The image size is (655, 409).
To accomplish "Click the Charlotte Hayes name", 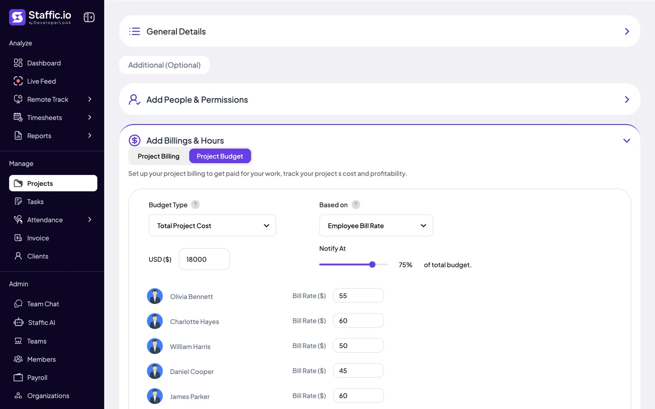I will [195, 322].
